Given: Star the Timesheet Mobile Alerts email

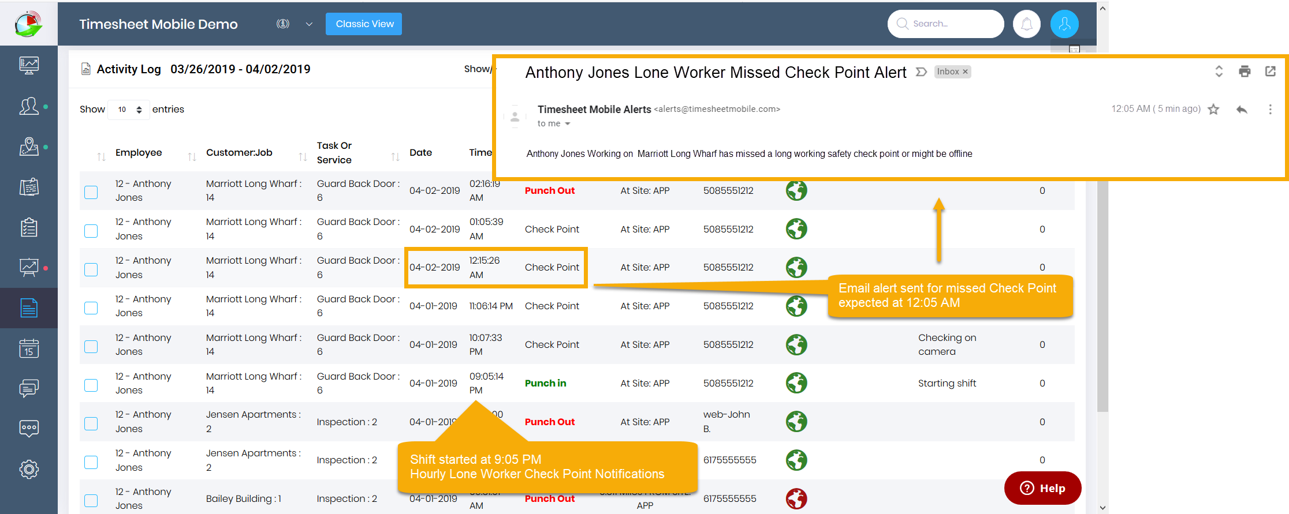Looking at the screenshot, I should (1213, 109).
